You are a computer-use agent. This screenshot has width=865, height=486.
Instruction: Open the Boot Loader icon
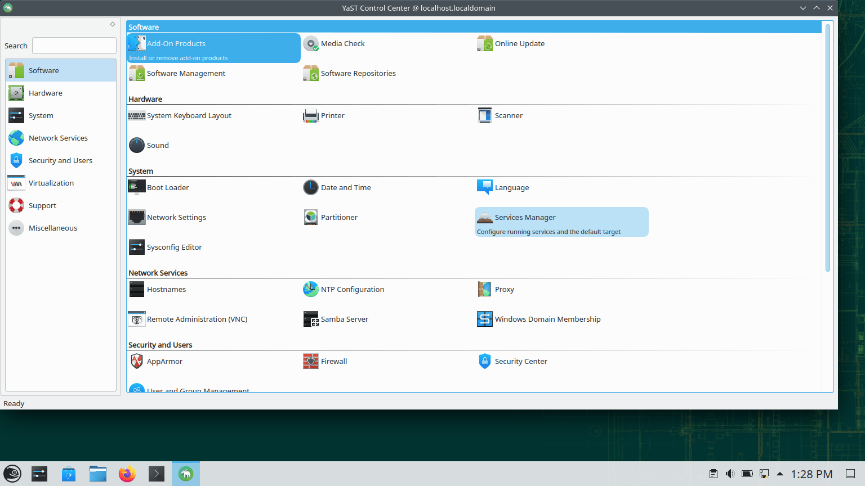click(137, 187)
